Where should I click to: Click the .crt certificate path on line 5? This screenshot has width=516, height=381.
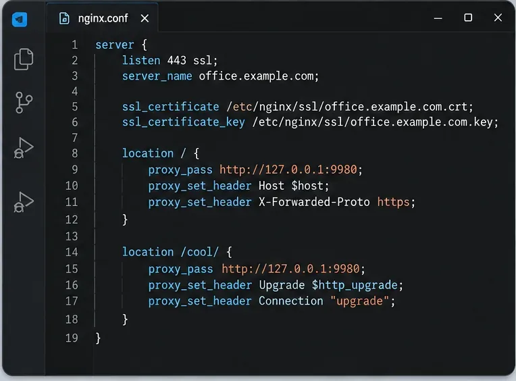point(350,107)
